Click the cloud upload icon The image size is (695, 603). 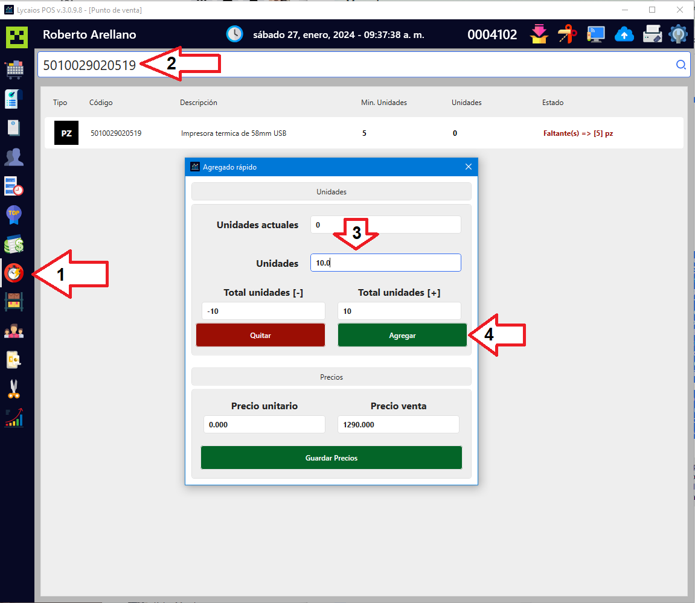click(x=624, y=34)
